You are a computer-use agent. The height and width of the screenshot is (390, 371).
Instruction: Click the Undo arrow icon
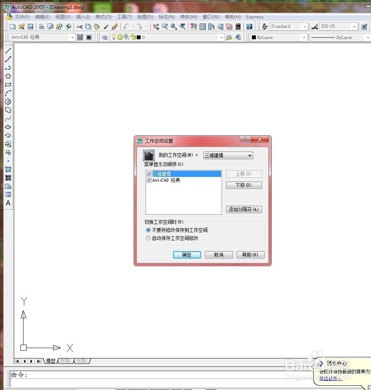coord(126,27)
